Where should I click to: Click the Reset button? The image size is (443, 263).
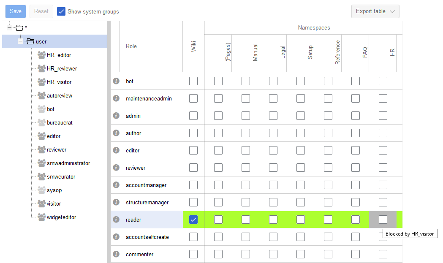41,11
